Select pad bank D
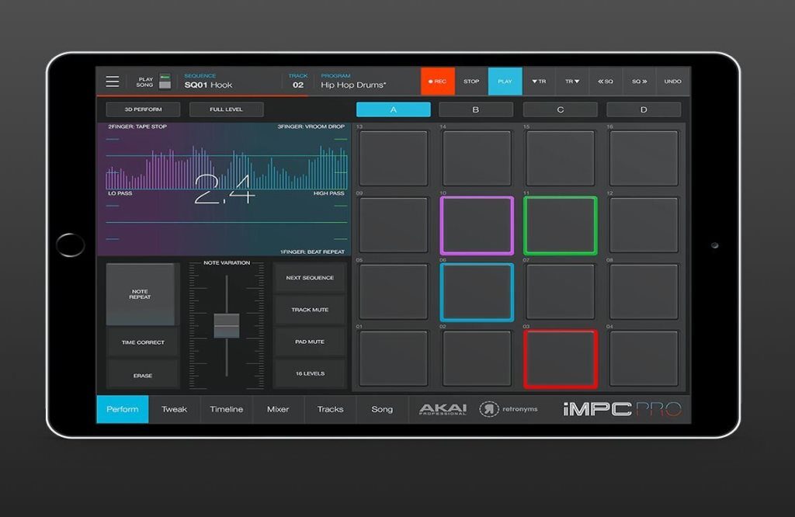This screenshot has width=795, height=517. coord(644,109)
